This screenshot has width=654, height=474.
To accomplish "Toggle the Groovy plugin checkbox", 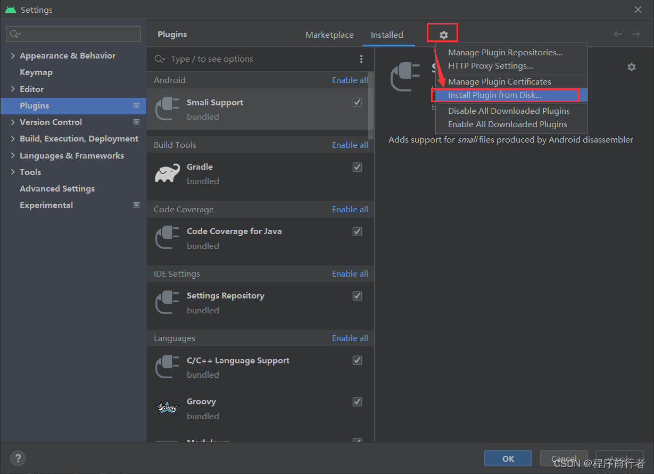I will pos(358,402).
